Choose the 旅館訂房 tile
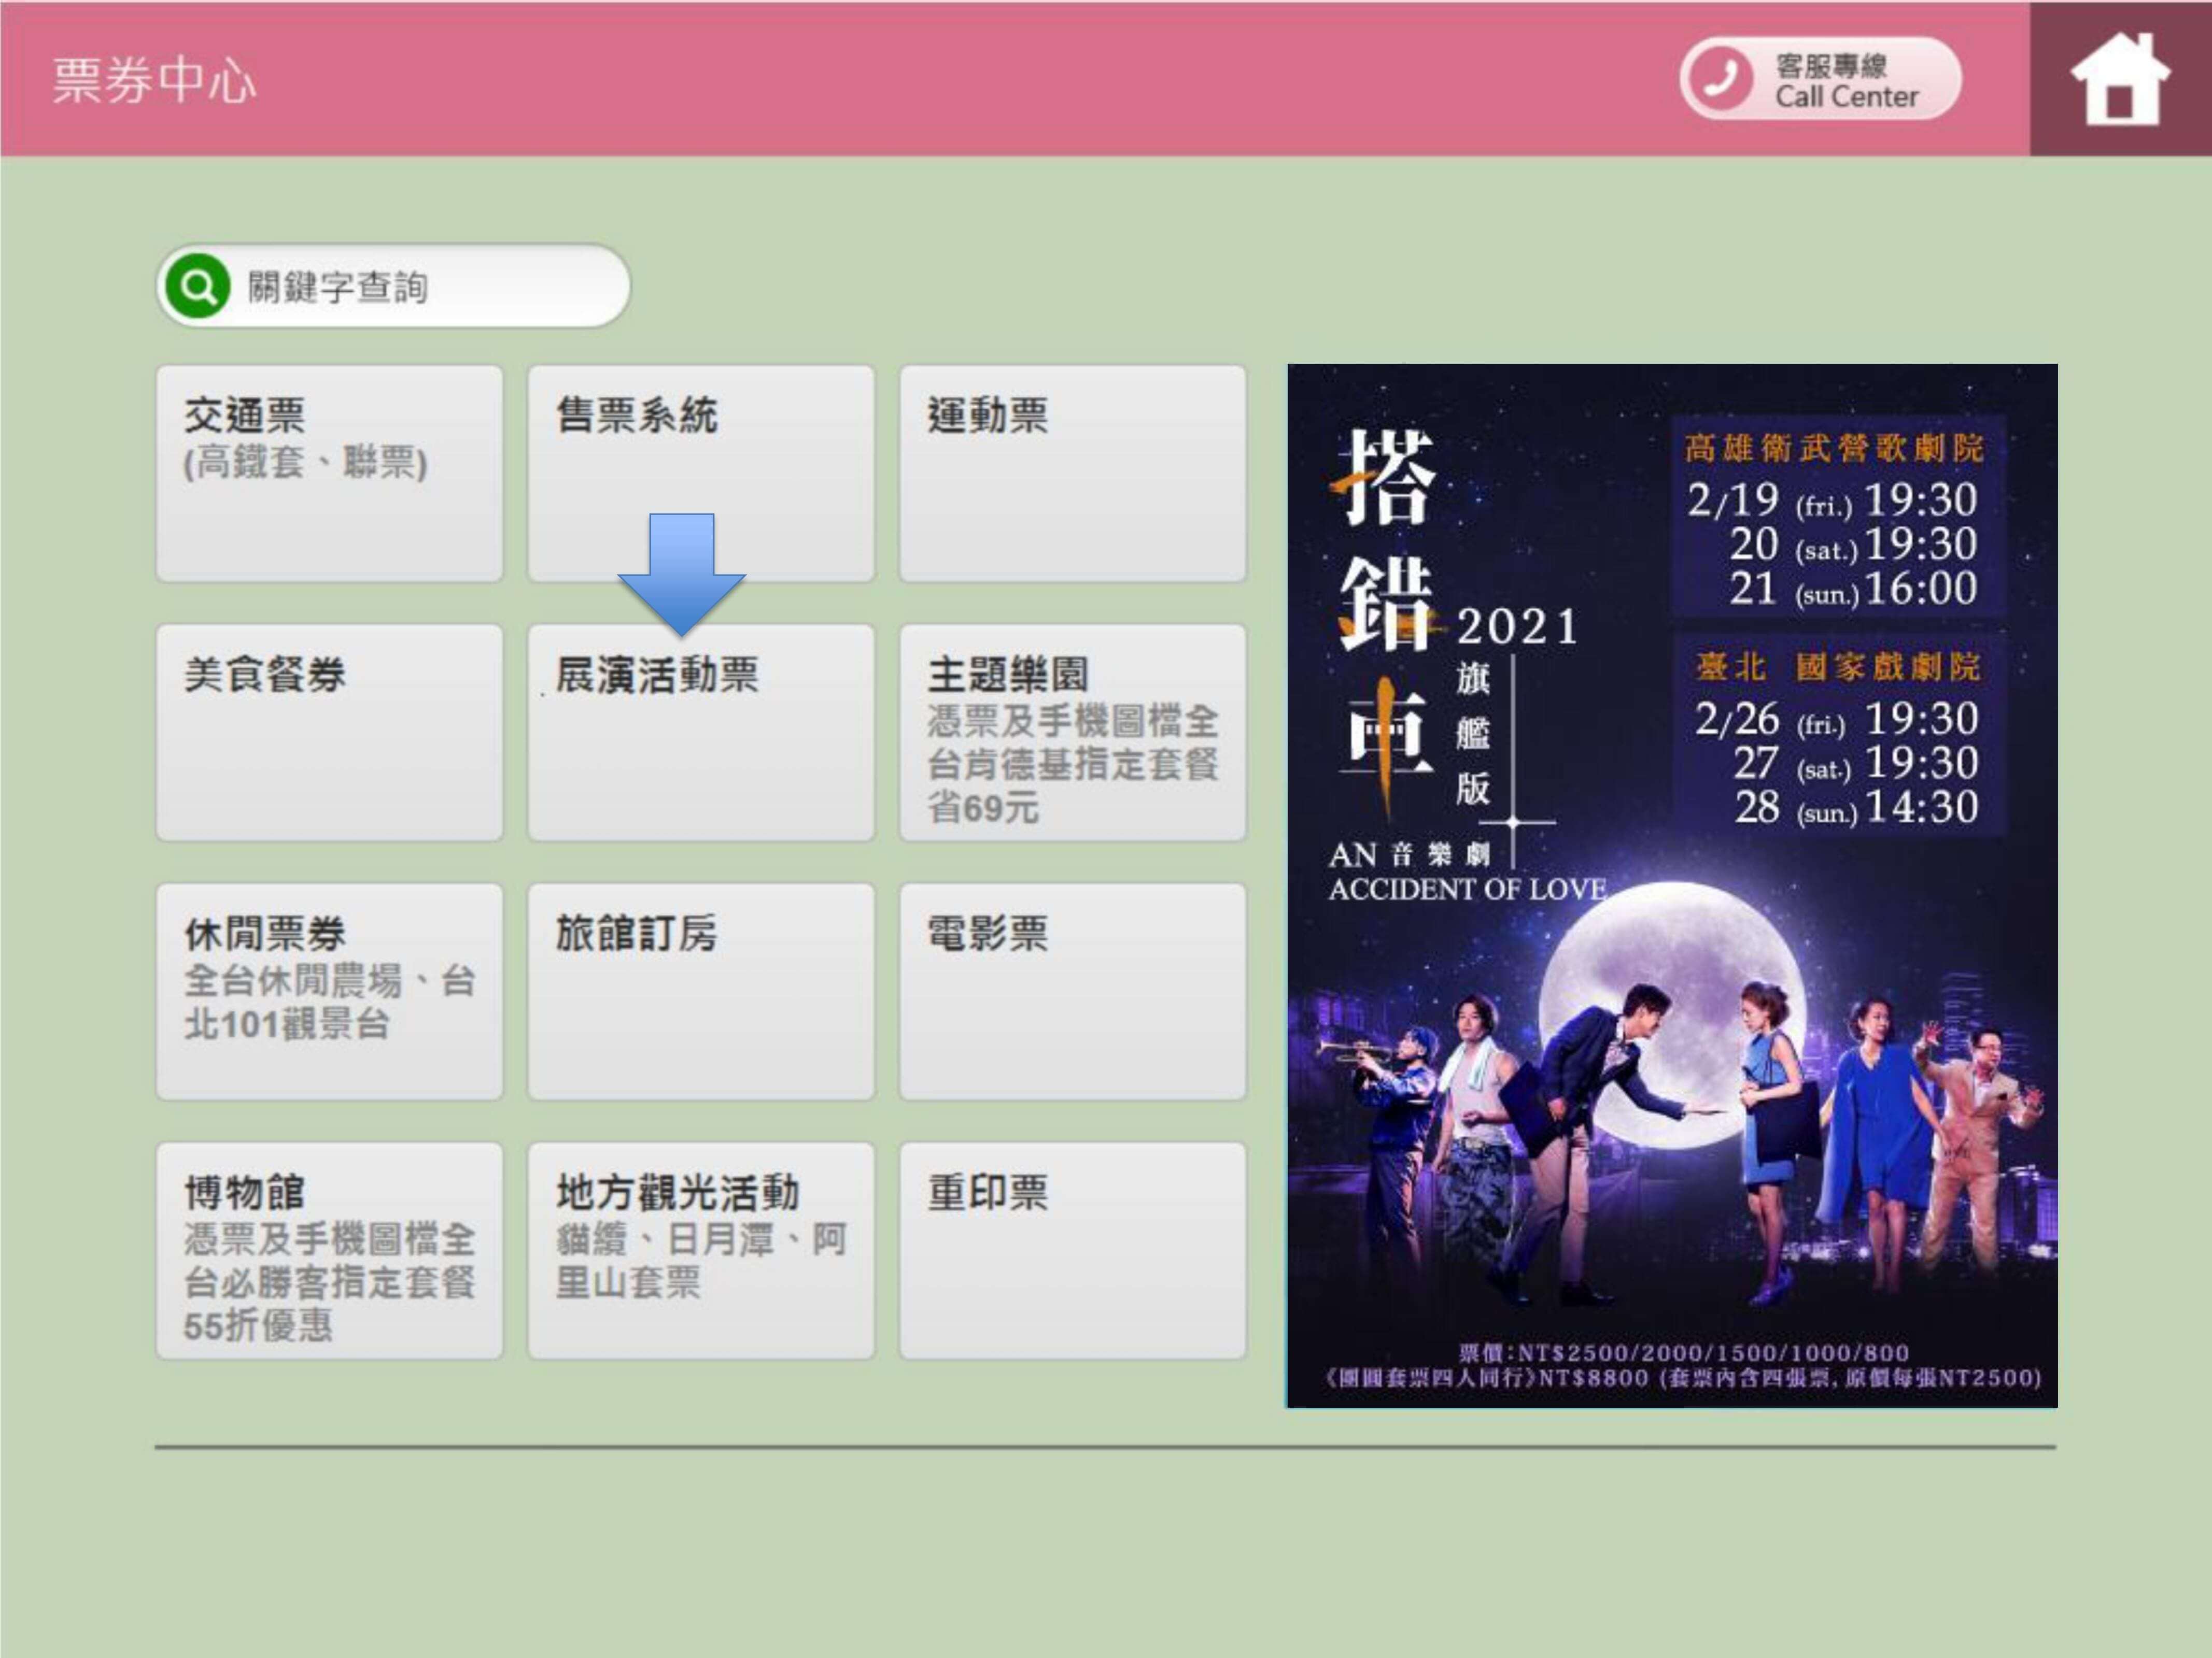2212x1658 pixels. tap(701, 991)
